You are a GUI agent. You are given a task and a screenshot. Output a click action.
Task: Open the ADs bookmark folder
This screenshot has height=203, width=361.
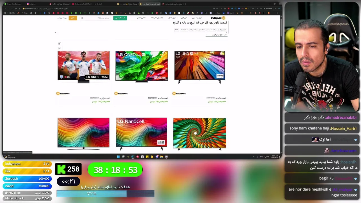tap(12, 13)
